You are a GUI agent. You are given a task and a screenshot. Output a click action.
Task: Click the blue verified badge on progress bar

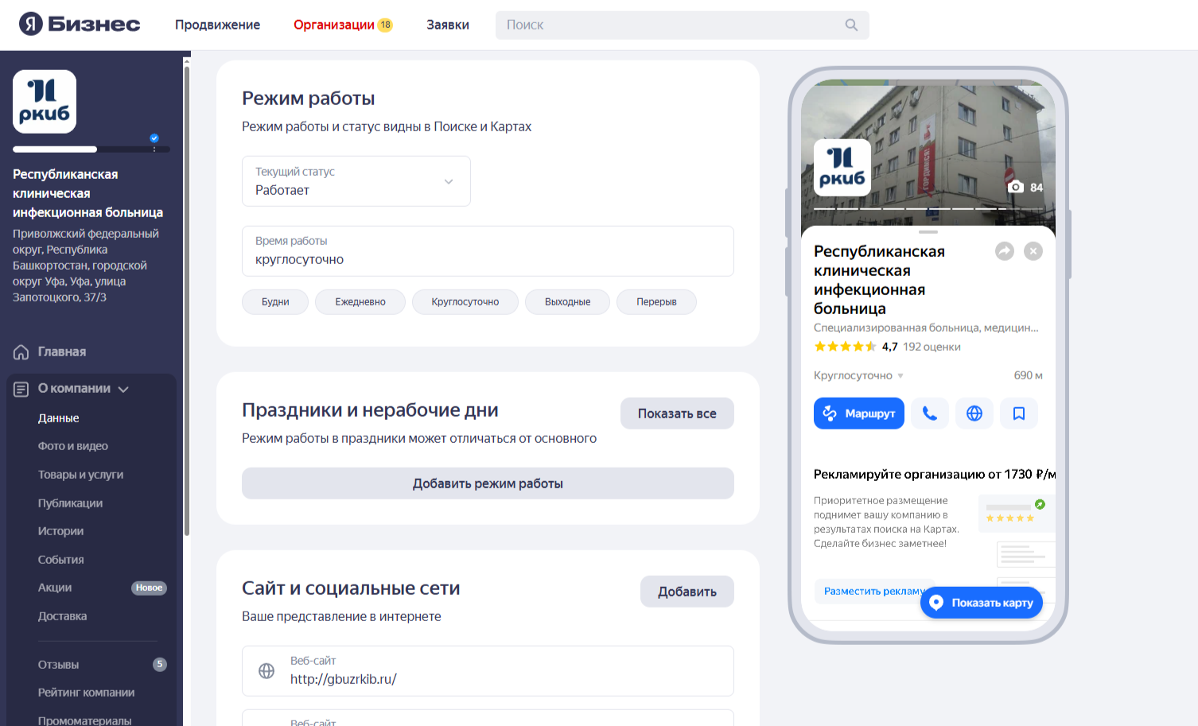coord(154,138)
